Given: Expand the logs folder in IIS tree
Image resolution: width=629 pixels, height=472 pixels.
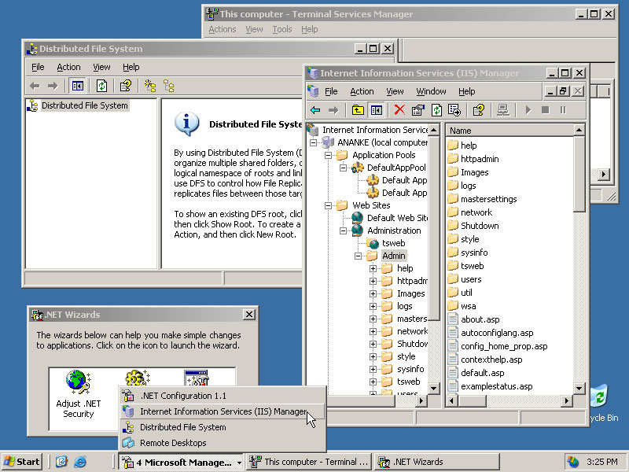Looking at the screenshot, I should point(373,306).
